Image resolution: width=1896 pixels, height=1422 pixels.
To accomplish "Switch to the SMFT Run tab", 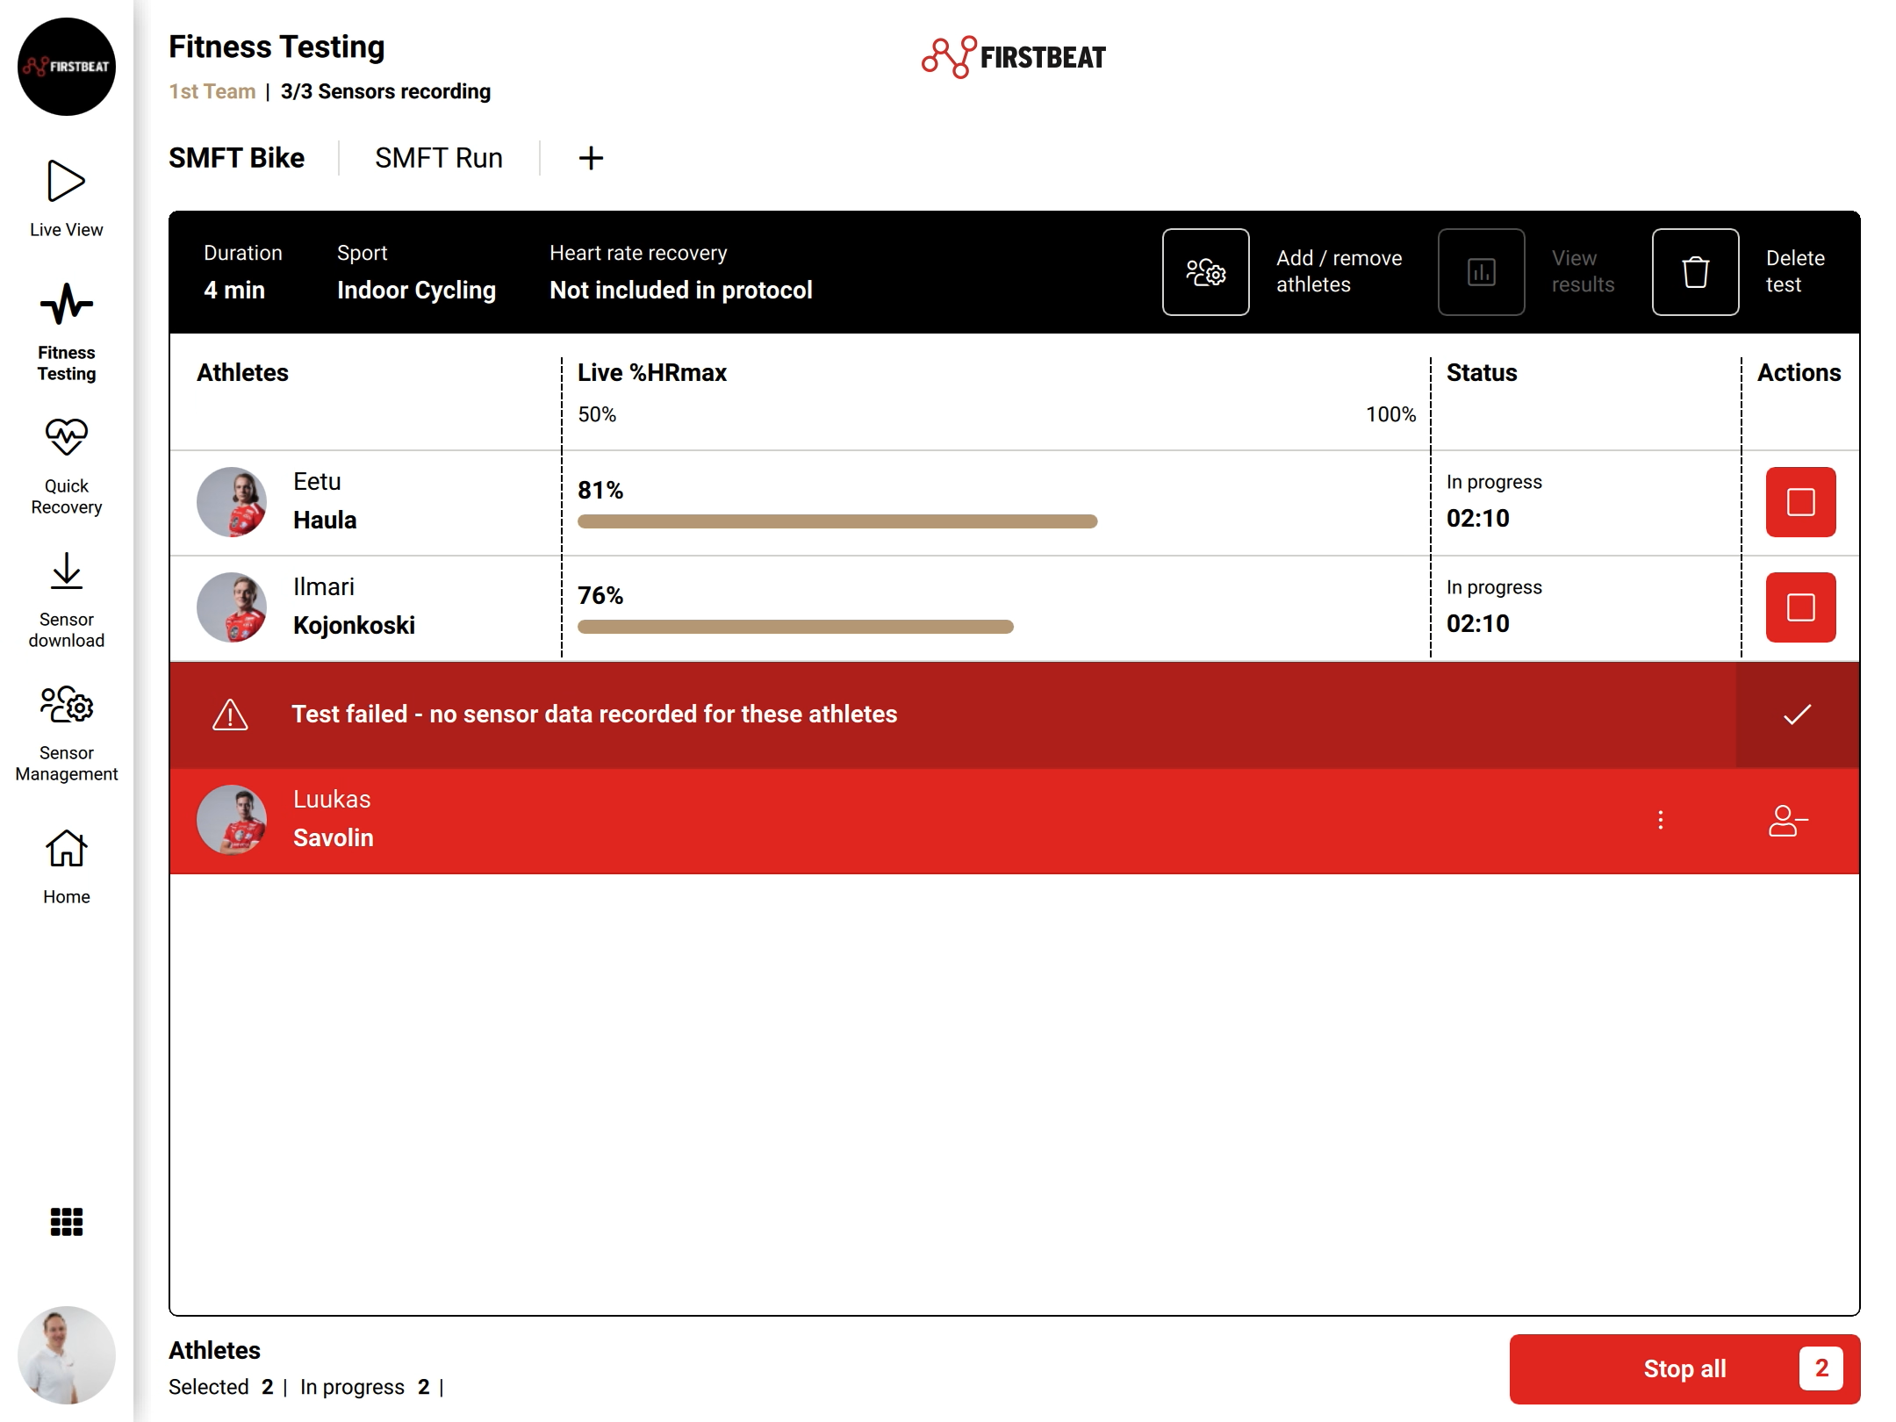I will (x=439, y=158).
